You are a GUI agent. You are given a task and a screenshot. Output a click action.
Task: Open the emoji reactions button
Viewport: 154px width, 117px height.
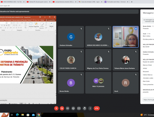click(73, 108)
